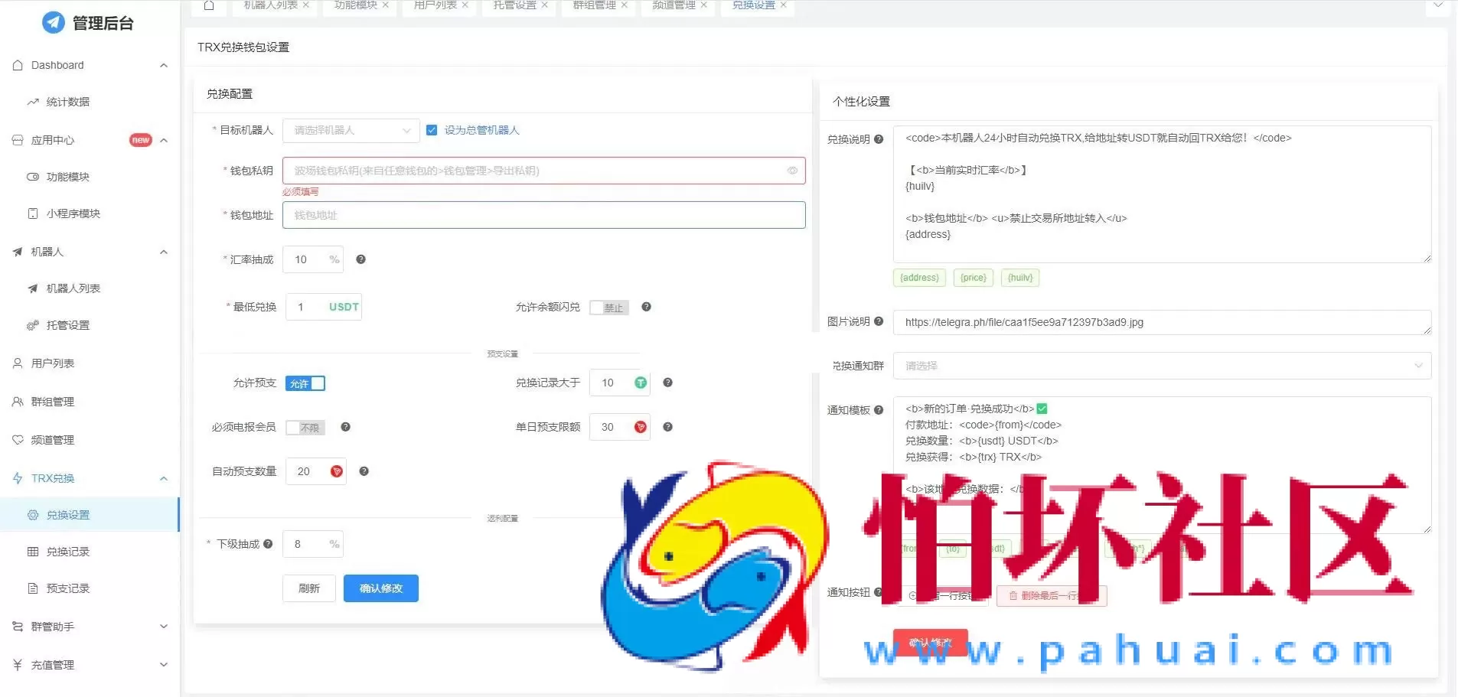Switch to the 用户列表 tab
Screen dimensions: 1458x697
(x=433, y=5)
